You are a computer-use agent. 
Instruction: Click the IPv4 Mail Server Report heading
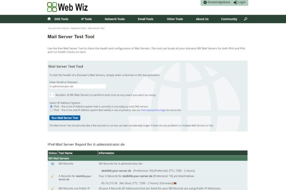pyautogui.click(x=86, y=144)
